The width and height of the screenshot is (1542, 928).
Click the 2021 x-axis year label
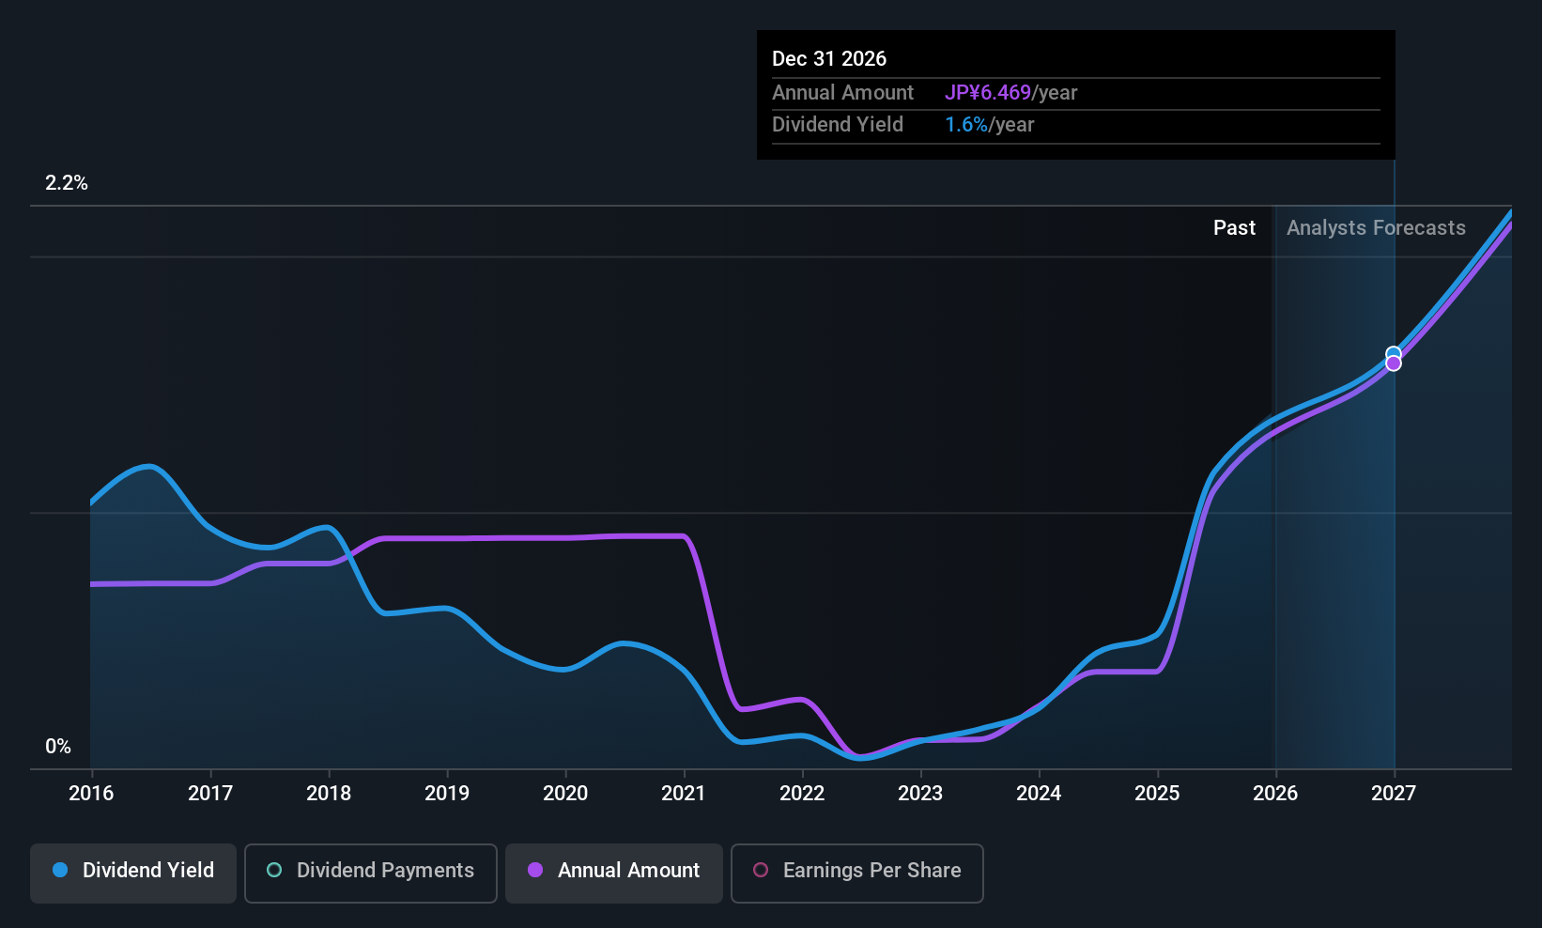click(683, 794)
